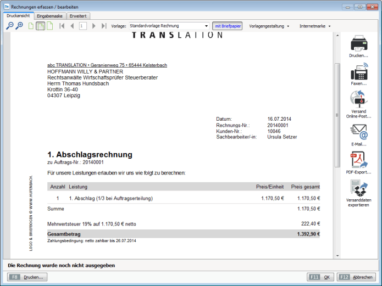Click the Versanddaten exportieren icon

pyautogui.click(x=359, y=188)
